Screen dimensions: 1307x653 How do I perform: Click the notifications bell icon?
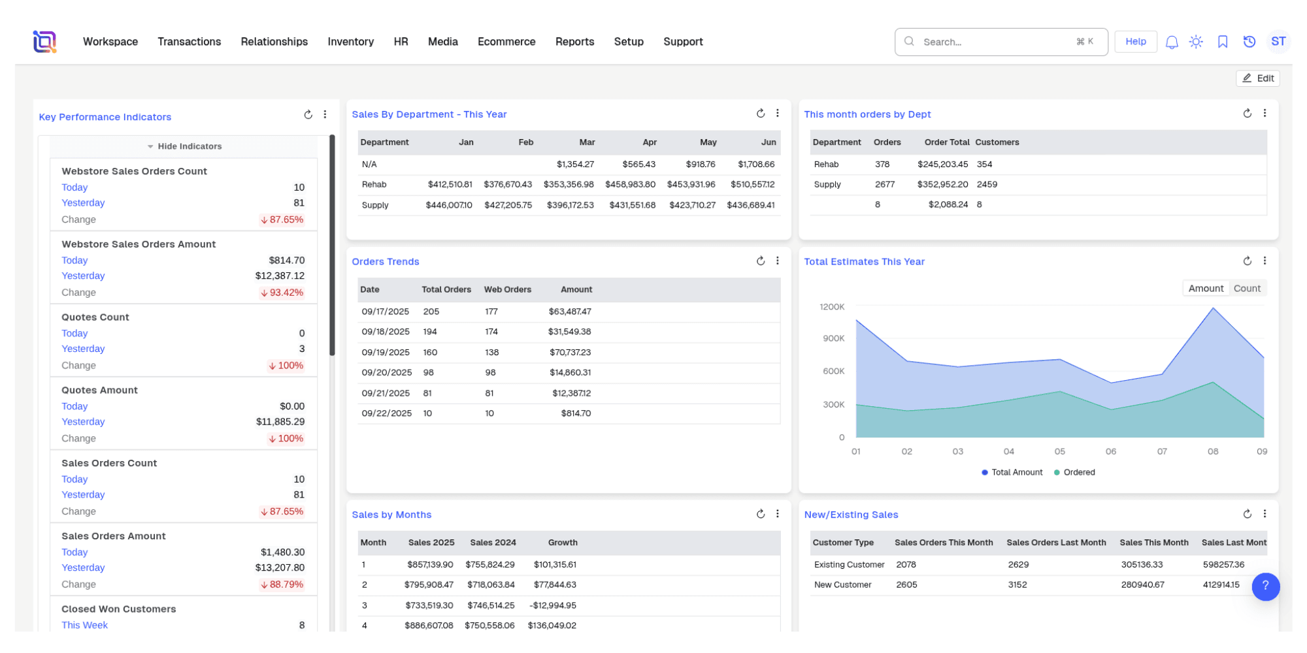coord(1171,42)
